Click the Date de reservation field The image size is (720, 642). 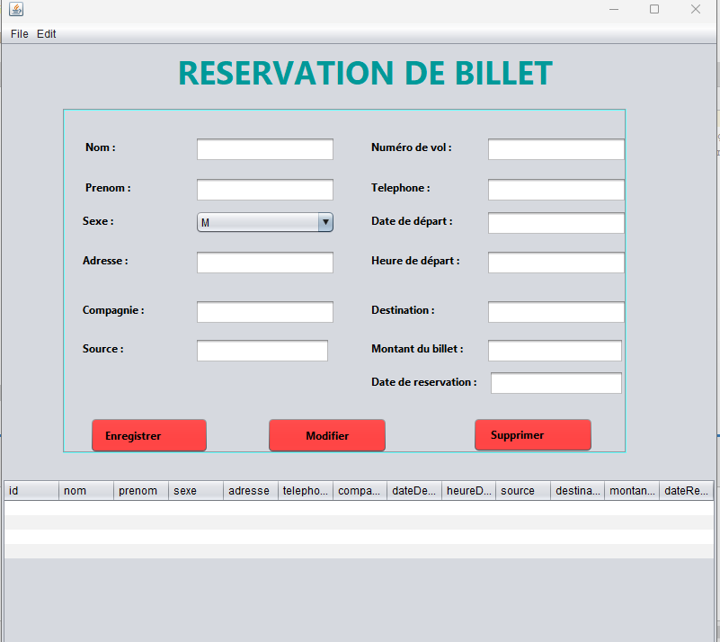tap(556, 383)
